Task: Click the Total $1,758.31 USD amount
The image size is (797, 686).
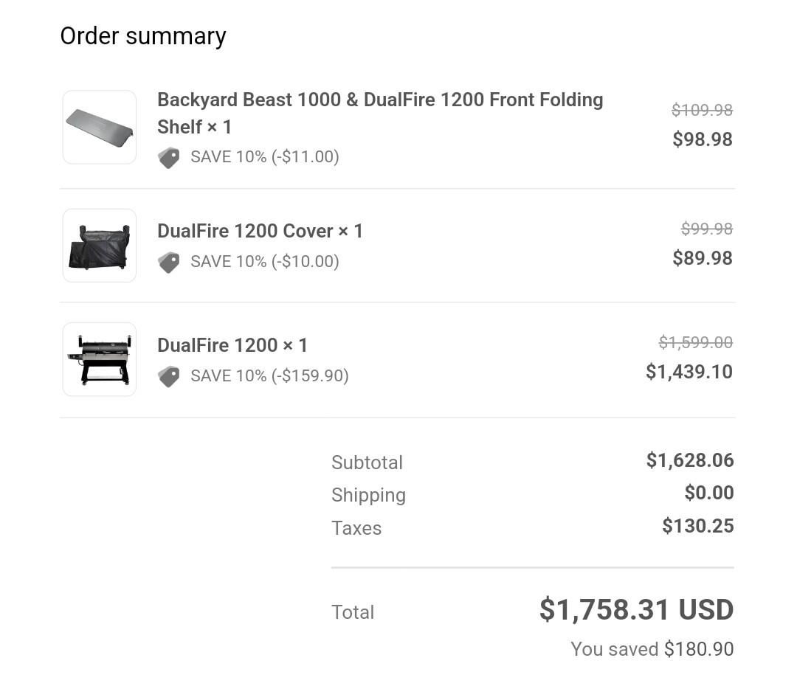Action: tap(636, 610)
